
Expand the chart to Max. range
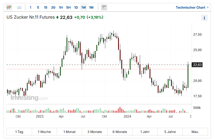tap(195, 132)
